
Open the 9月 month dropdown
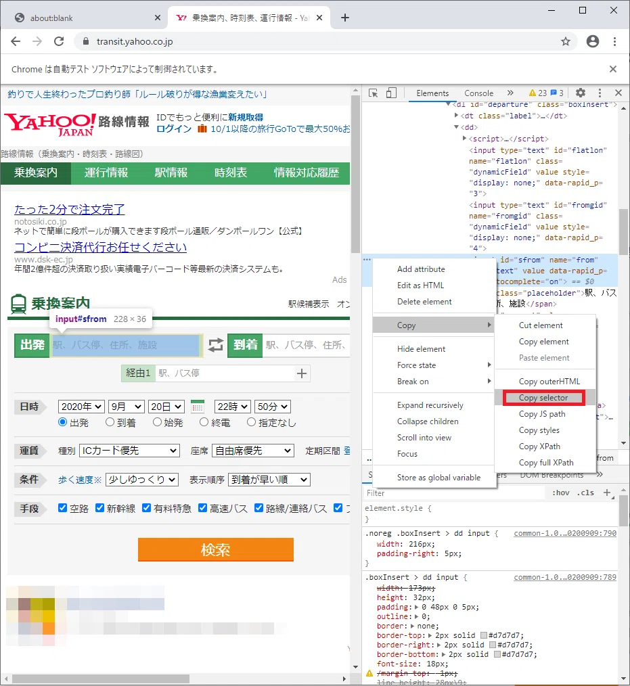click(x=126, y=407)
